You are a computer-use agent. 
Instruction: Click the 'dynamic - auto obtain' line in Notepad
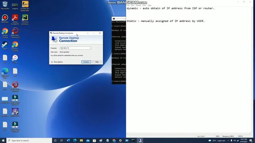[x=171, y=8]
